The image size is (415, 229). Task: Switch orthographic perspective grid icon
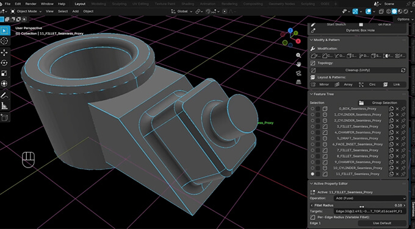click(298, 82)
